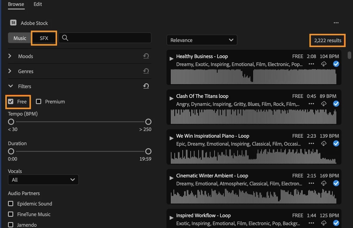Viewport: 353px width, 228px height.
Task: Click the Clash Of The Titans waveform
Action: pyautogui.click(x=254, y=116)
